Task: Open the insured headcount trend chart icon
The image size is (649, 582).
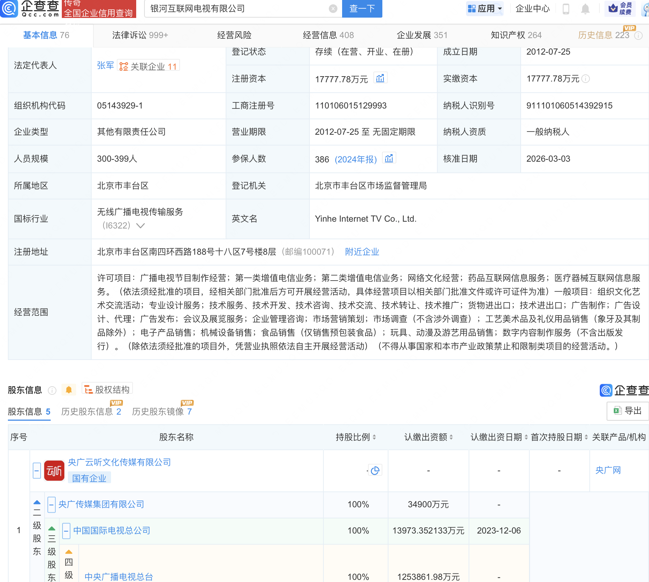Action: click(389, 158)
